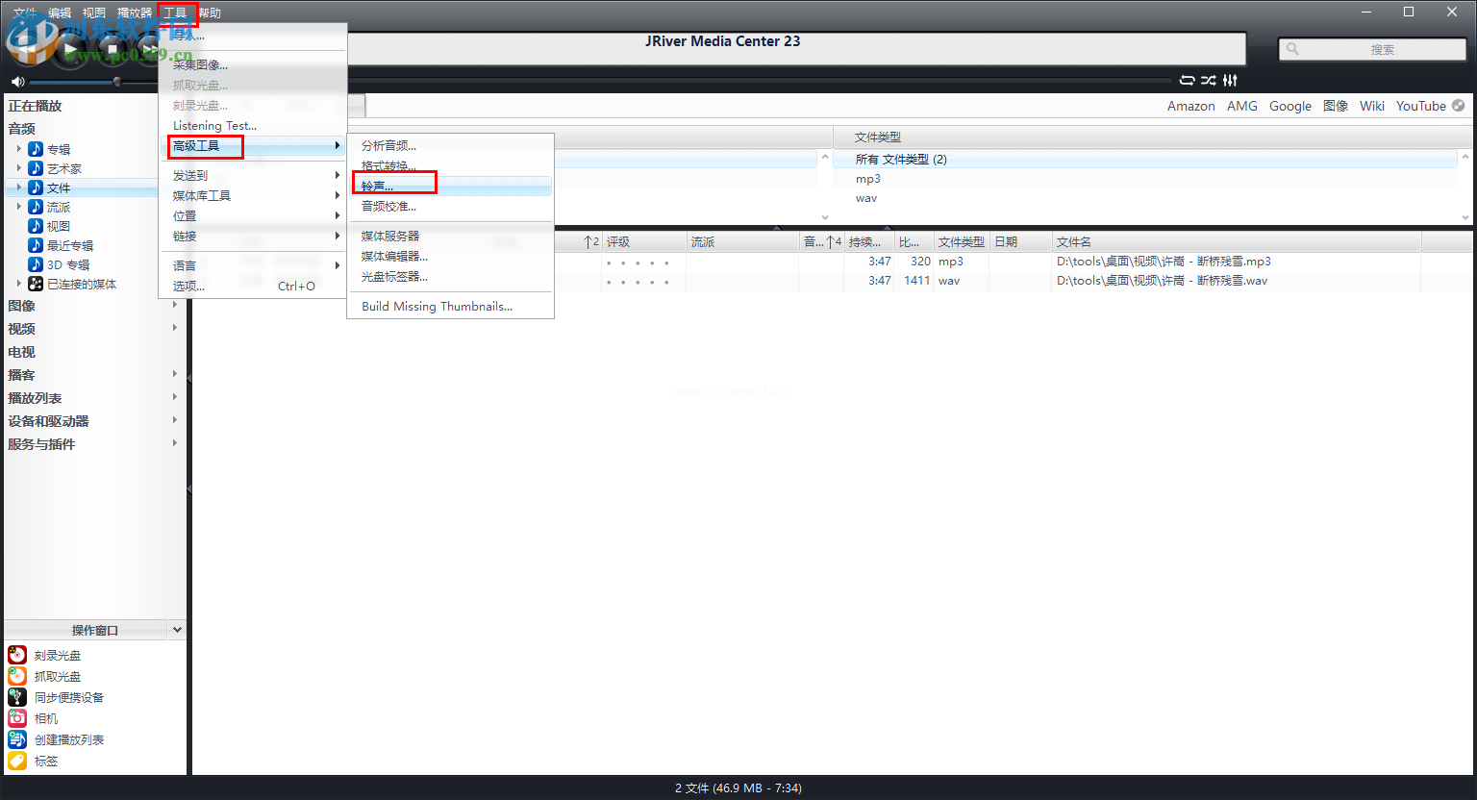Open Listening Test... from Tools menu
The image size is (1477, 800).
click(252, 125)
